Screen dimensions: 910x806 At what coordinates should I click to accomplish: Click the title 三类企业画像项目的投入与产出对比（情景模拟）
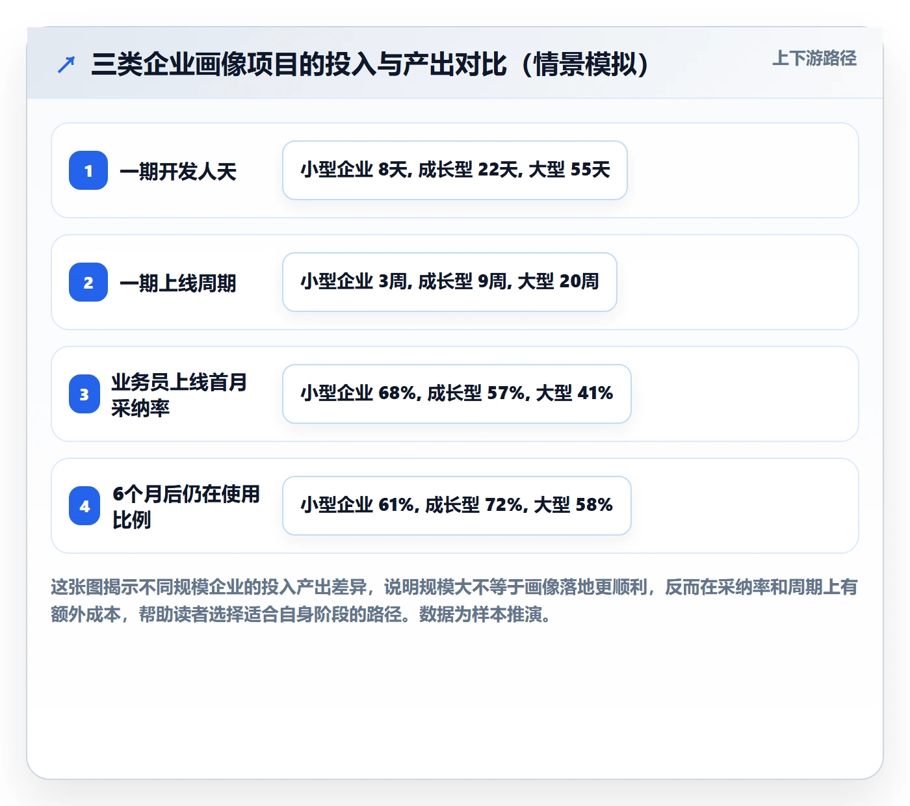tap(370, 64)
